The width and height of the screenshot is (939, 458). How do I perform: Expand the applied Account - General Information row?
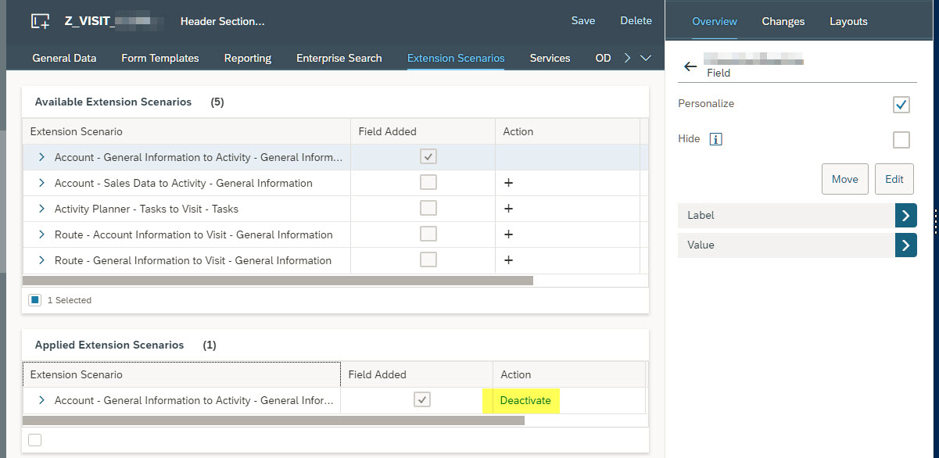coord(41,400)
